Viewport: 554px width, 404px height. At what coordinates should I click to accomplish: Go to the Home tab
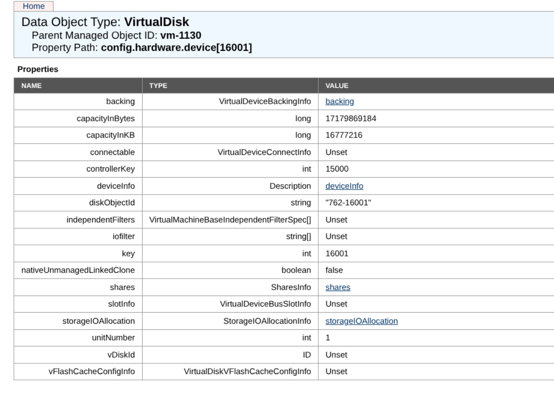tap(37, 6)
